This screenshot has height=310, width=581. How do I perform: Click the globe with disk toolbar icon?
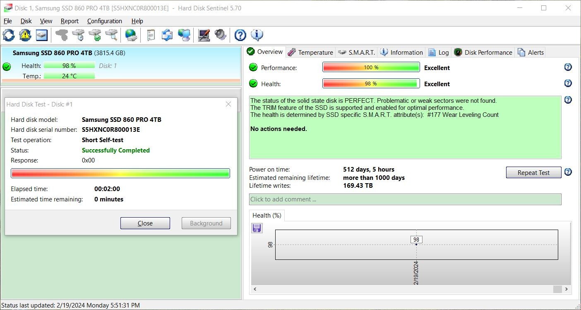131,35
